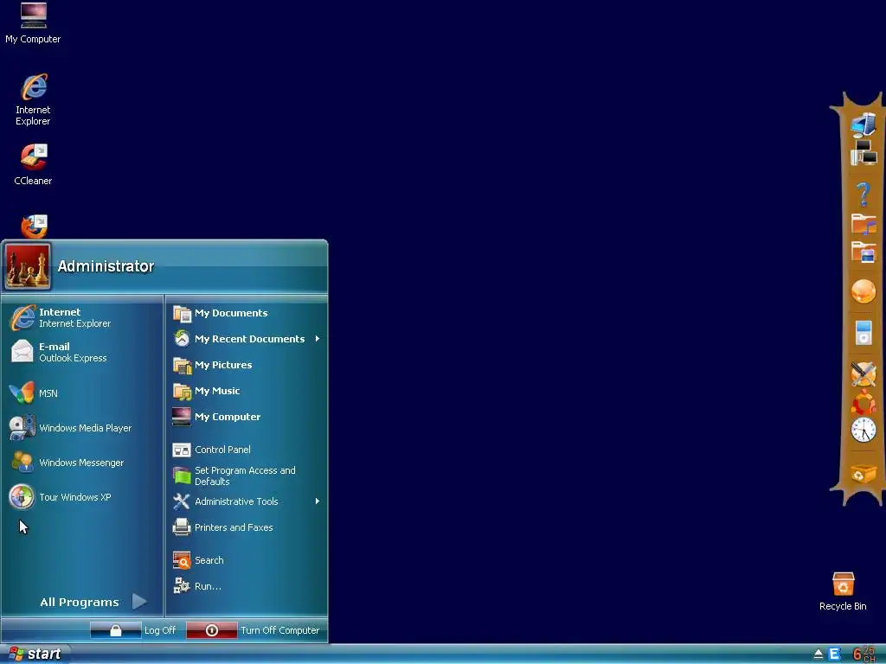Click the blue E tray icon
This screenshot has width=886, height=664.
tap(834, 654)
